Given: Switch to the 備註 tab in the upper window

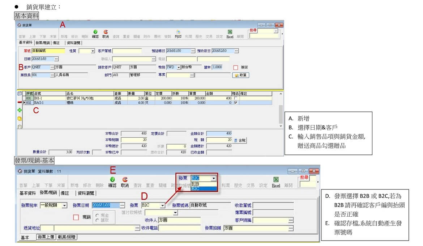Looking at the screenshot, I should tap(56, 43).
